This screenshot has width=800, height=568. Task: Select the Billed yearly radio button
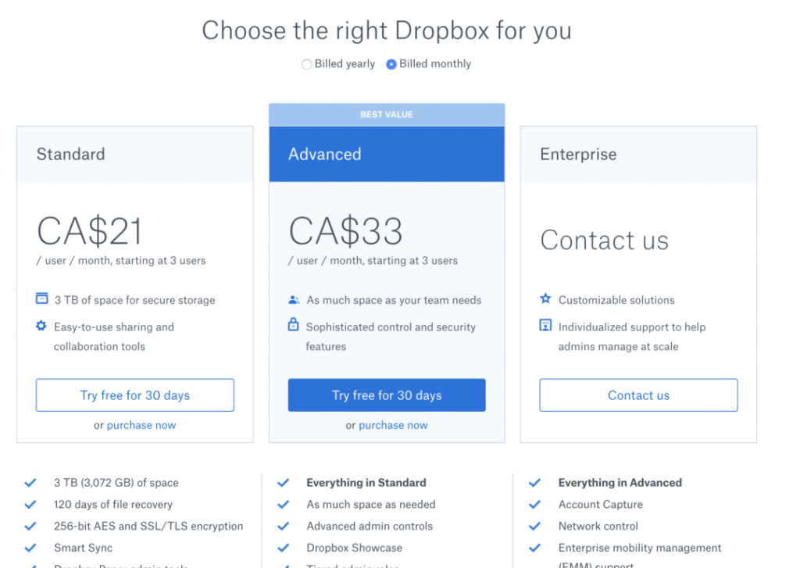pyautogui.click(x=306, y=64)
